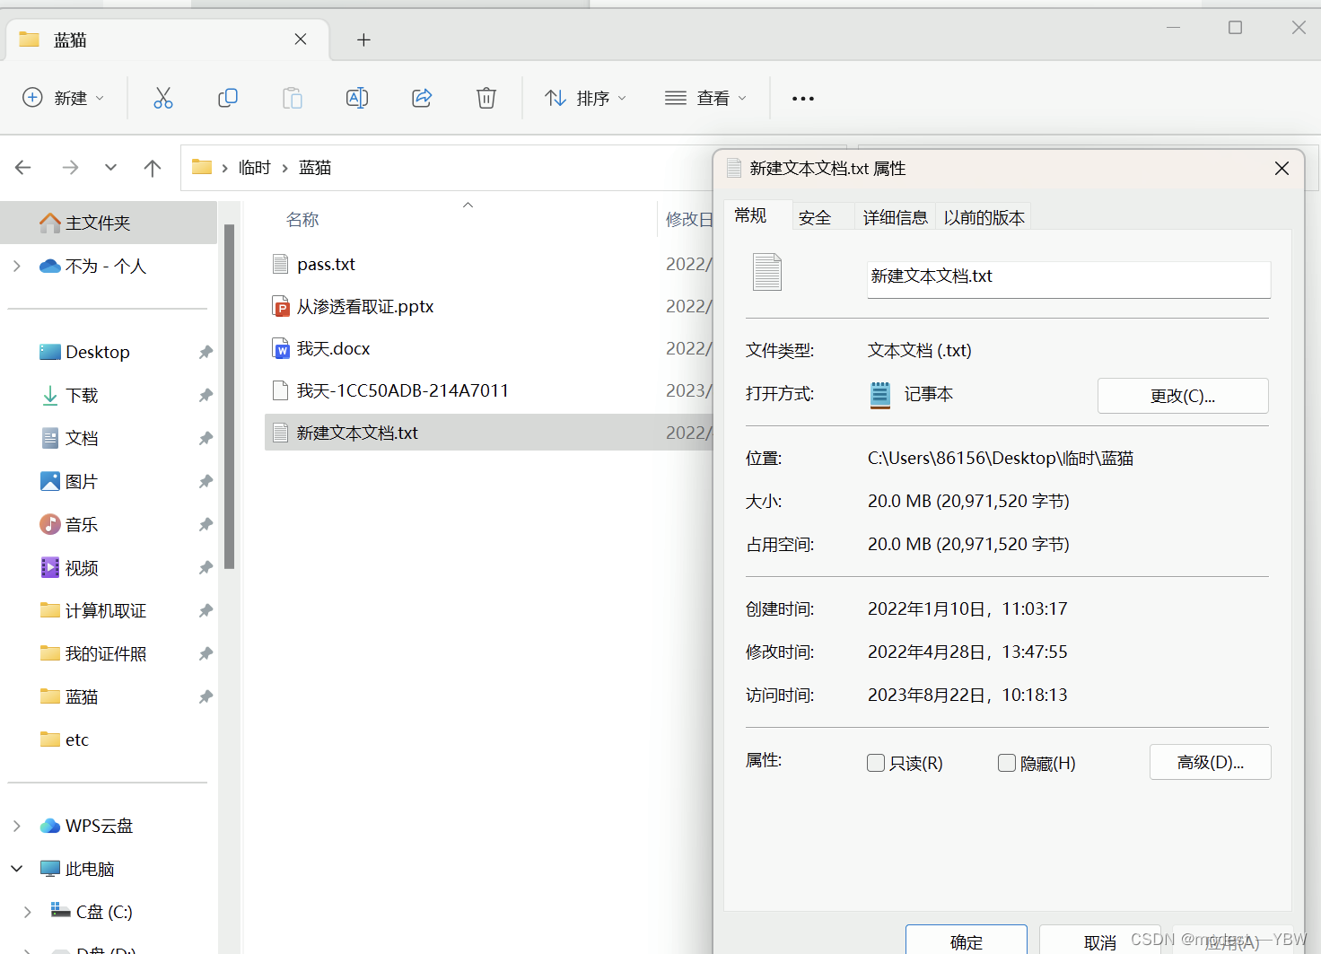Screen dimensions: 1321x954
Task: Click the Delete trash icon
Action: pyautogui.click(x=486, y=98)
